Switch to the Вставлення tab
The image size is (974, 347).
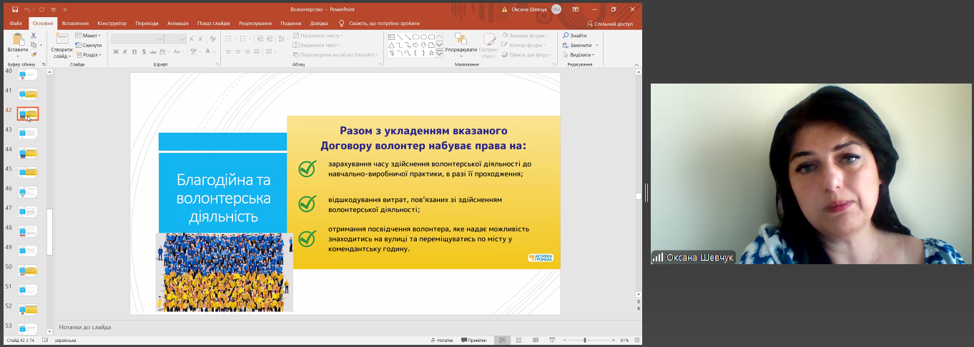point(75,24)
